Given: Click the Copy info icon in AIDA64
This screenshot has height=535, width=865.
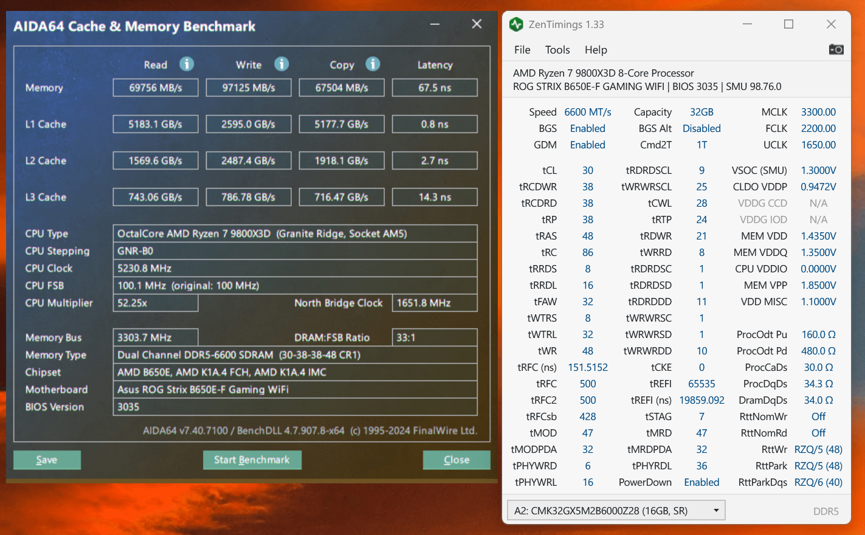Looking at the screenshot, I should pyautogui.click(x=373, y=64).
